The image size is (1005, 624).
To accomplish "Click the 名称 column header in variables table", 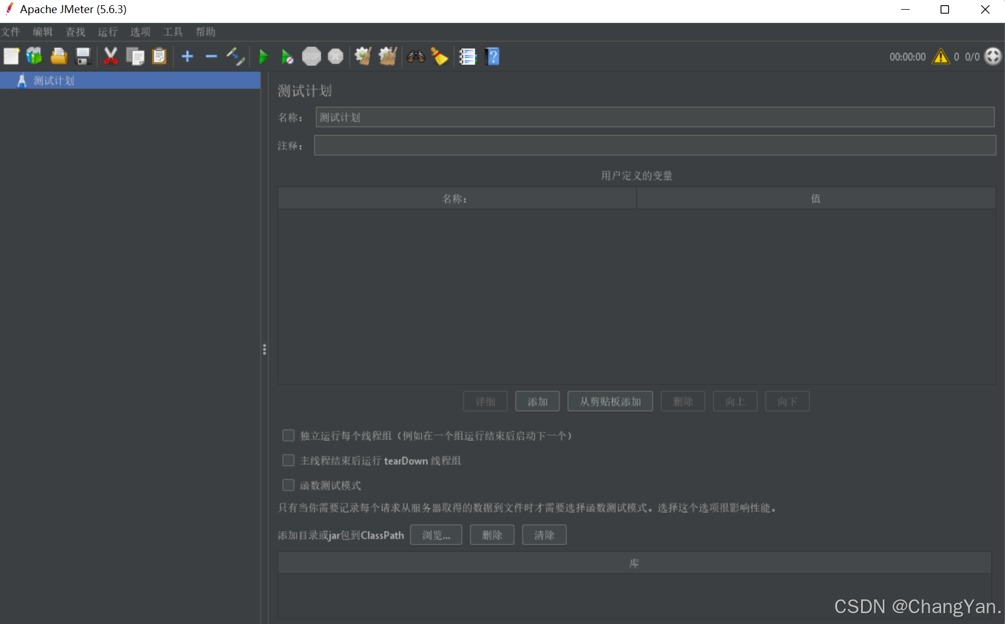I will coord(457,198).
